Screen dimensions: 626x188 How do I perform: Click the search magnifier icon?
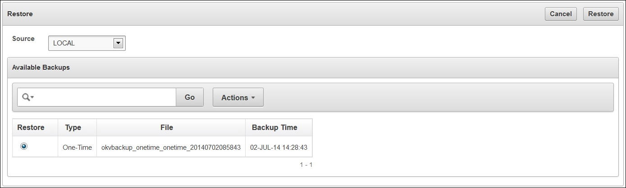pos(27,97)
